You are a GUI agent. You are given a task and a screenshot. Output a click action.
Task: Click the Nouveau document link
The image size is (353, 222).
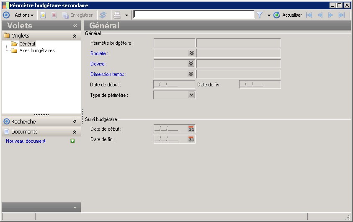(x=26, y=141)
